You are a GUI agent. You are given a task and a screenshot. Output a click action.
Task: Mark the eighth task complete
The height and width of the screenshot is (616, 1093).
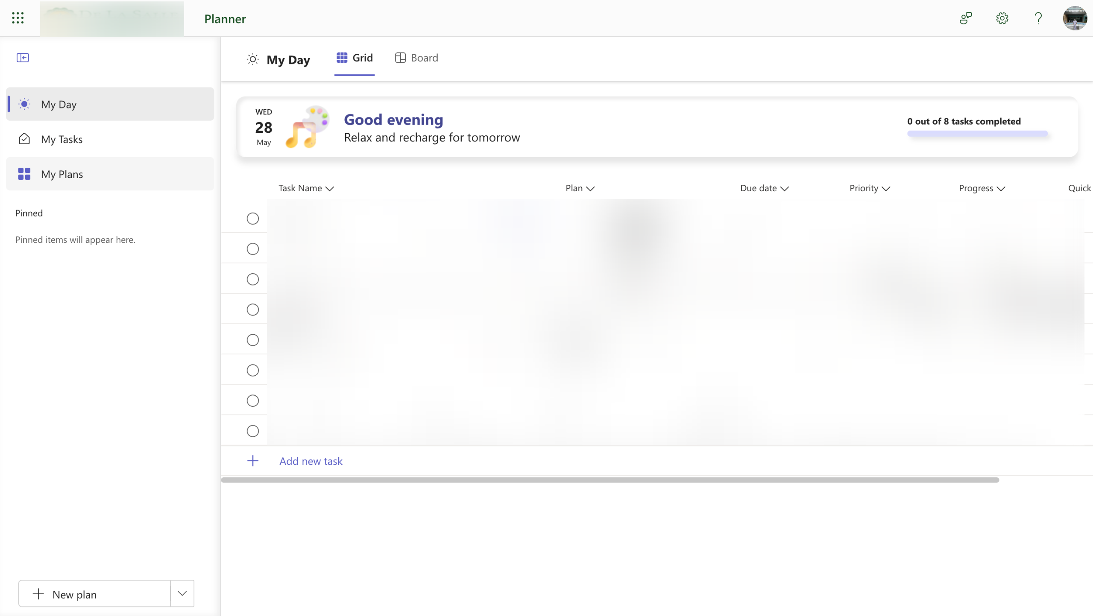[x=253, y=431]
